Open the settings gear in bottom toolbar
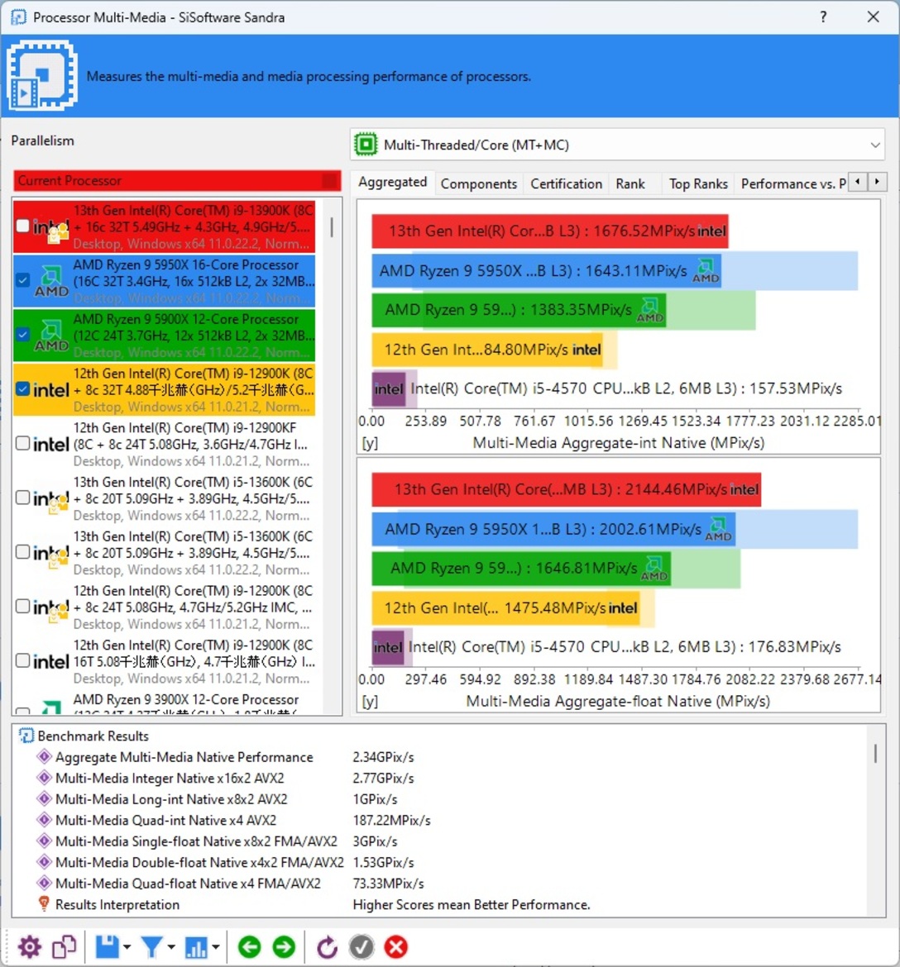900x967 pixels. (x=29, y=947)
